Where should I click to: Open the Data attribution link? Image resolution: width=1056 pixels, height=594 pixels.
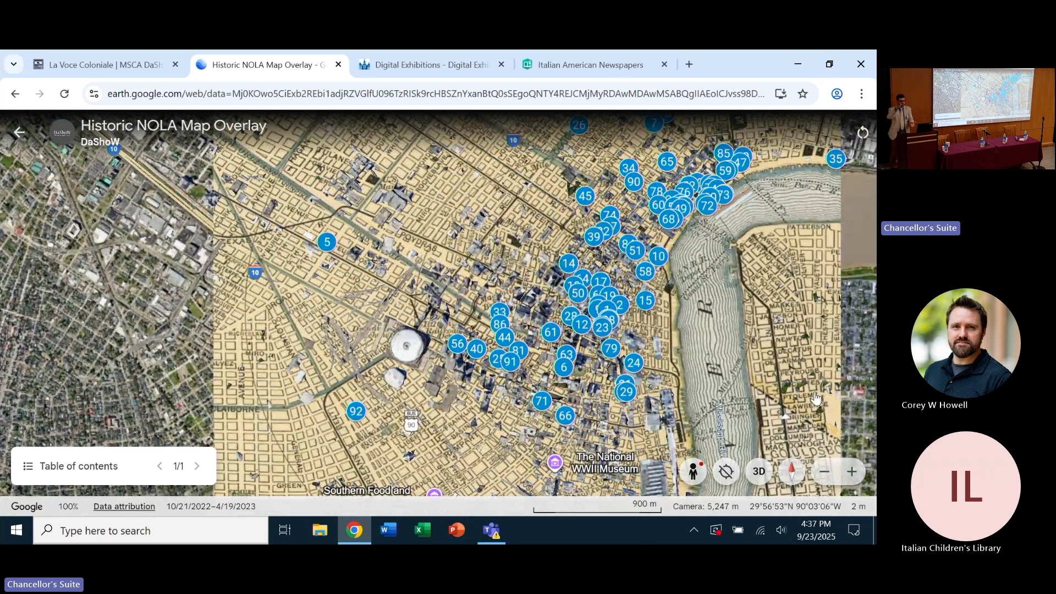pos(124,506)
